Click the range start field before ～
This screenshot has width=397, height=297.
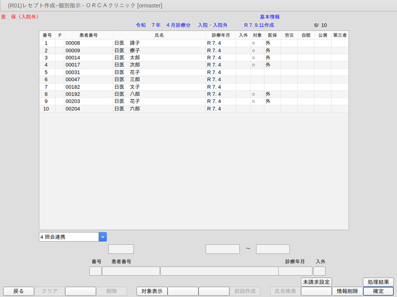pos(223,249)
